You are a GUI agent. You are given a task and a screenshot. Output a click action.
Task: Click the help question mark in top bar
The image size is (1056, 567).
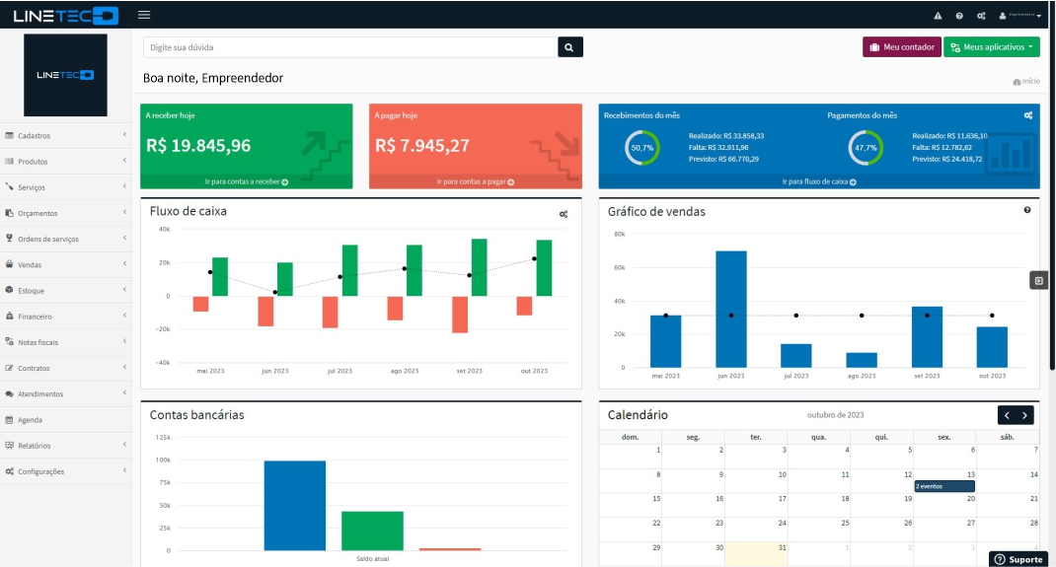tap(958, 16)
